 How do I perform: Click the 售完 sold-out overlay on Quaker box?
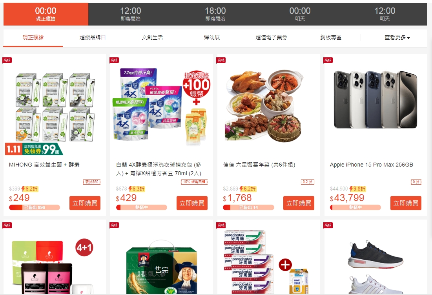coord(161,270)
